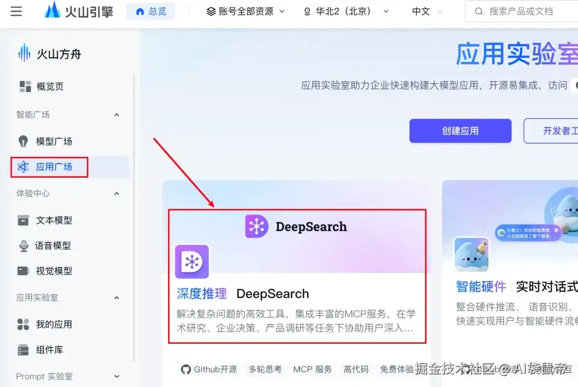Open the hamburger navigation menu
Screen dimensions: 578x387
[16, 11]
